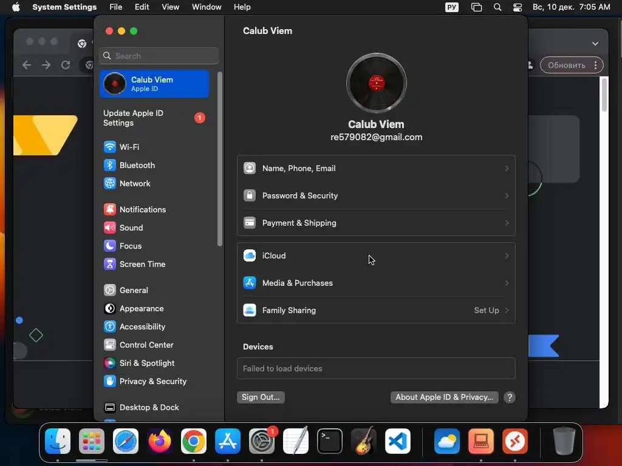Open the File menu
The image size is (622, 466).
pos(116,7)
